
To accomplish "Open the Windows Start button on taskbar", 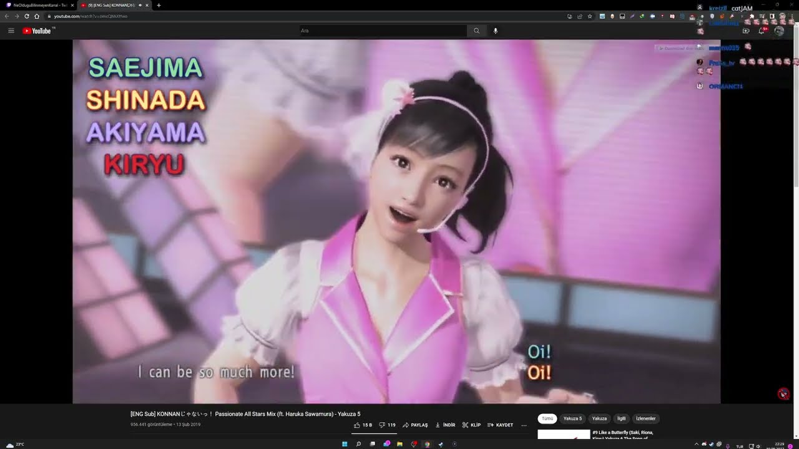I will (x=344, y=444).
